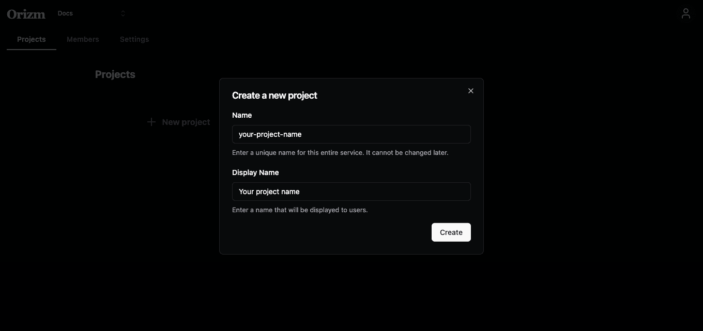Click the Display Name label
This screenshot has height=331, width=703.
coord(255,172)
